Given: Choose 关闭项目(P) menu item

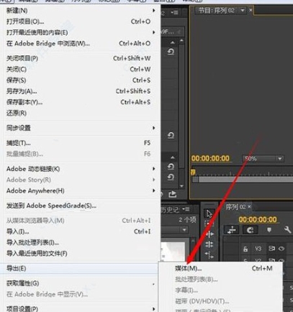Looking at the screenshot, I should click(x=81, y=58).
